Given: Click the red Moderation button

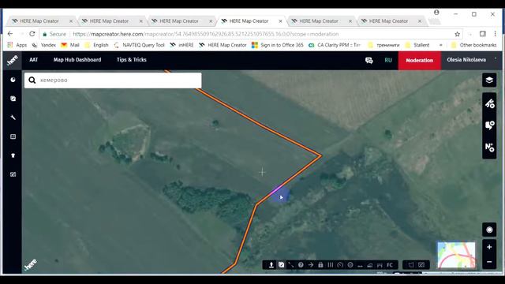Looking at the screenshot, I should click(419, 60).
